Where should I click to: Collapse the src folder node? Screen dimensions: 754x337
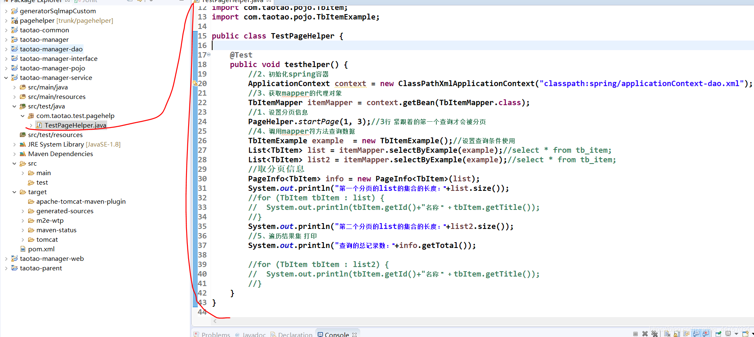point(14,164)
